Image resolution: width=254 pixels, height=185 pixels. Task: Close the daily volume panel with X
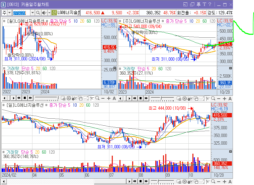tap(231, 151)
